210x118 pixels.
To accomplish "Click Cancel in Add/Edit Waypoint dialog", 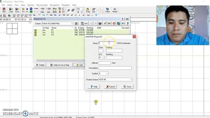I will (x=111, y=87).
